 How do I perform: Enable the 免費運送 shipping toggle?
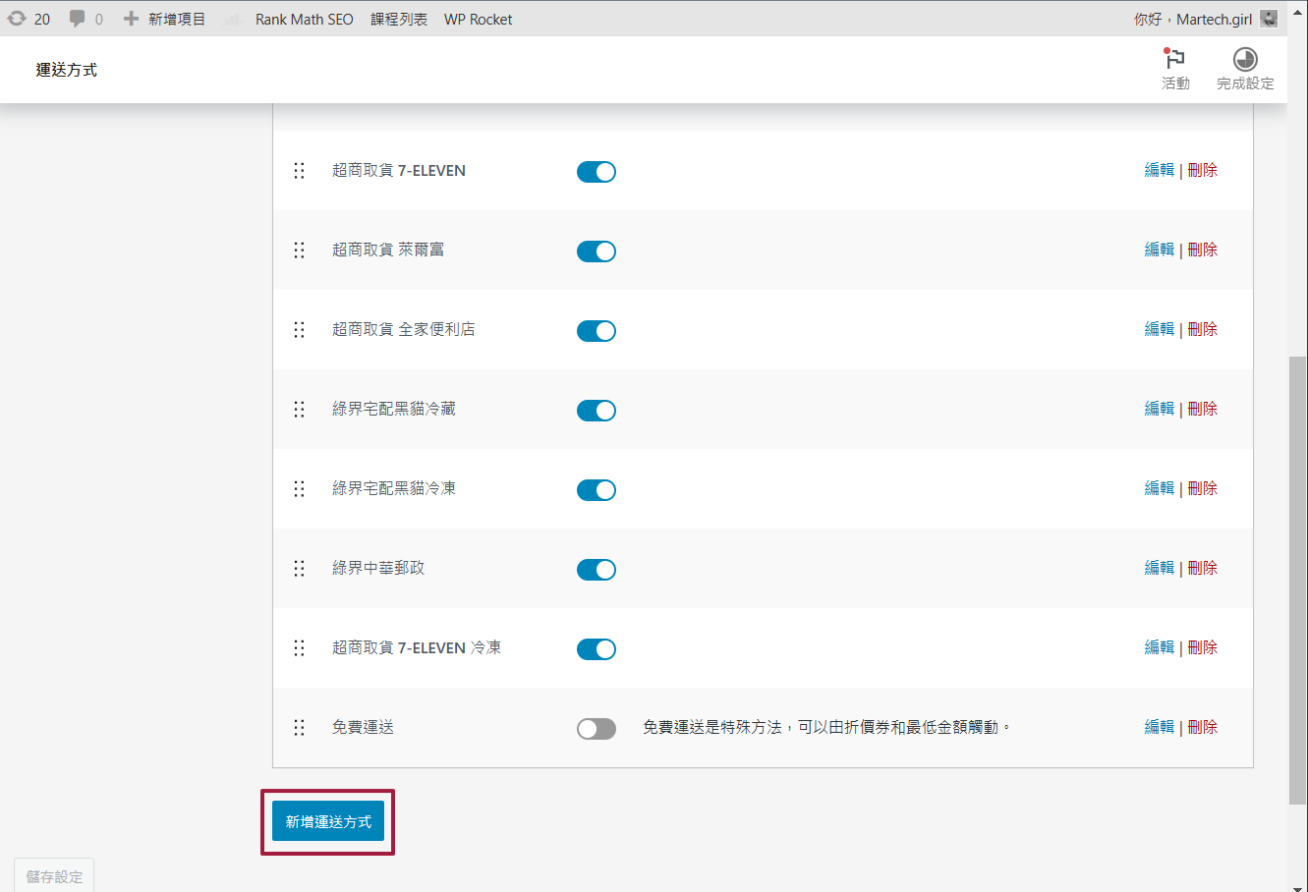click(x=596, y=729)
